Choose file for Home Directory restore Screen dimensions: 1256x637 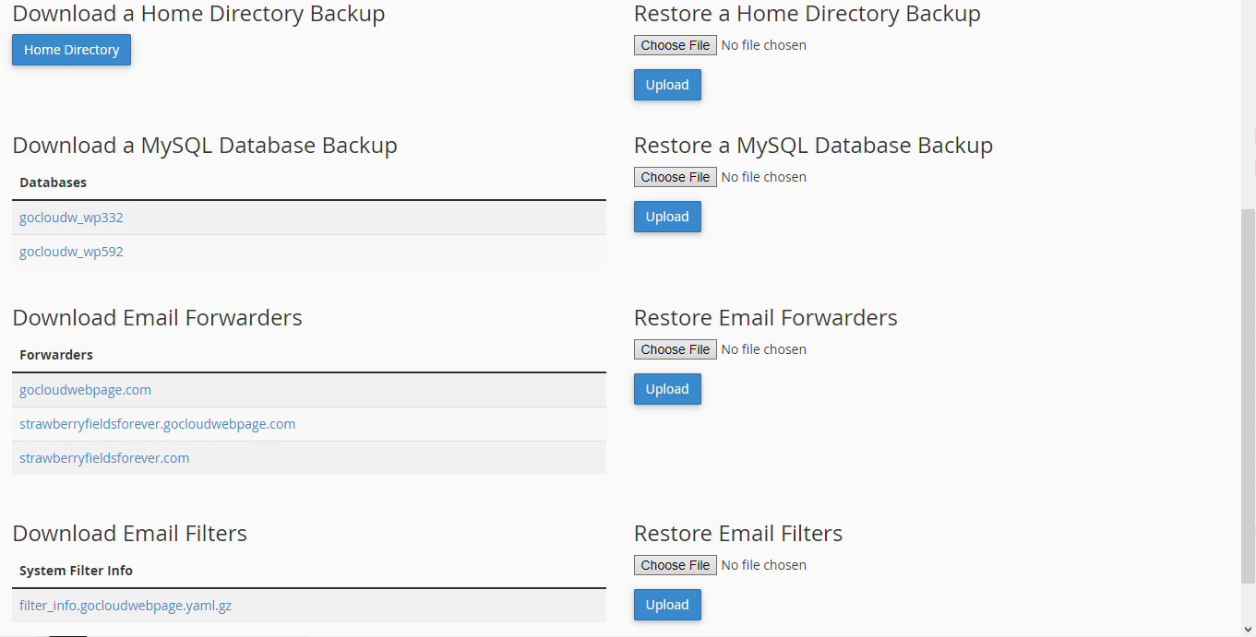pyautogui.click(x=676, y=45)
